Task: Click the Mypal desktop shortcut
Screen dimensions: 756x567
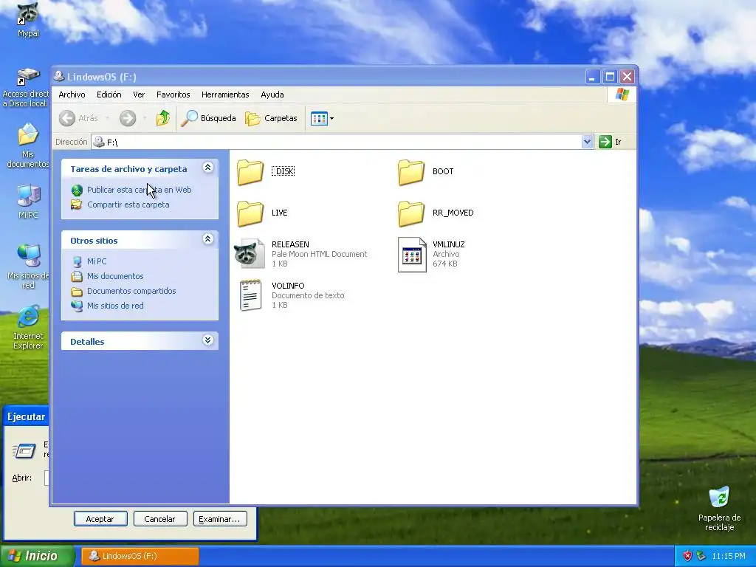Action: pyautogui.click(x=28, y=20)
